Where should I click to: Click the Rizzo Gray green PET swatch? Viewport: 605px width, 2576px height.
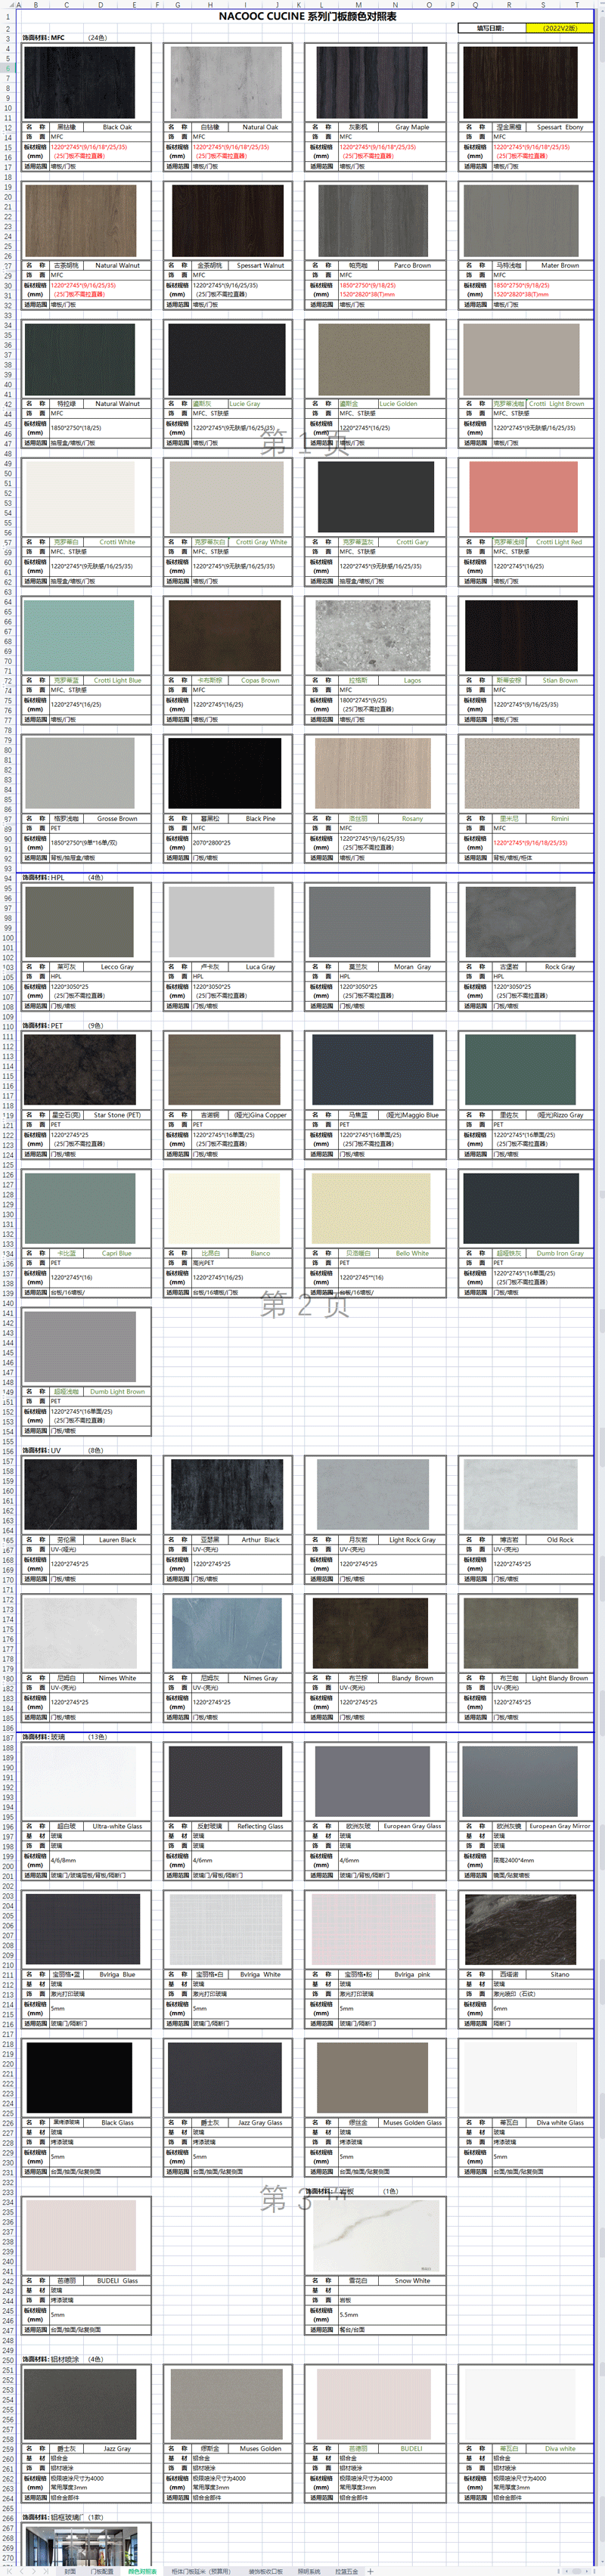(520, 1070)
